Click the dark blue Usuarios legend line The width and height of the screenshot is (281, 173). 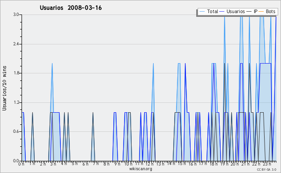222,11
